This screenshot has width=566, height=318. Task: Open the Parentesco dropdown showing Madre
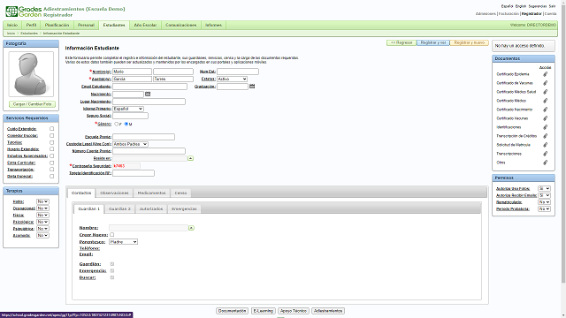tap(123, 242)
